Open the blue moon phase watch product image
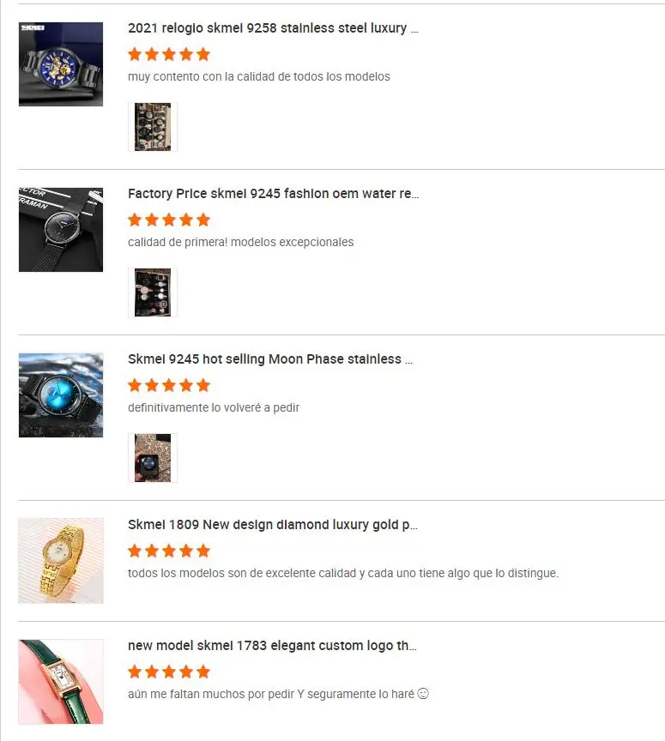Image resolution: width=665 pixels, height=741 pixels. point(61,395)
